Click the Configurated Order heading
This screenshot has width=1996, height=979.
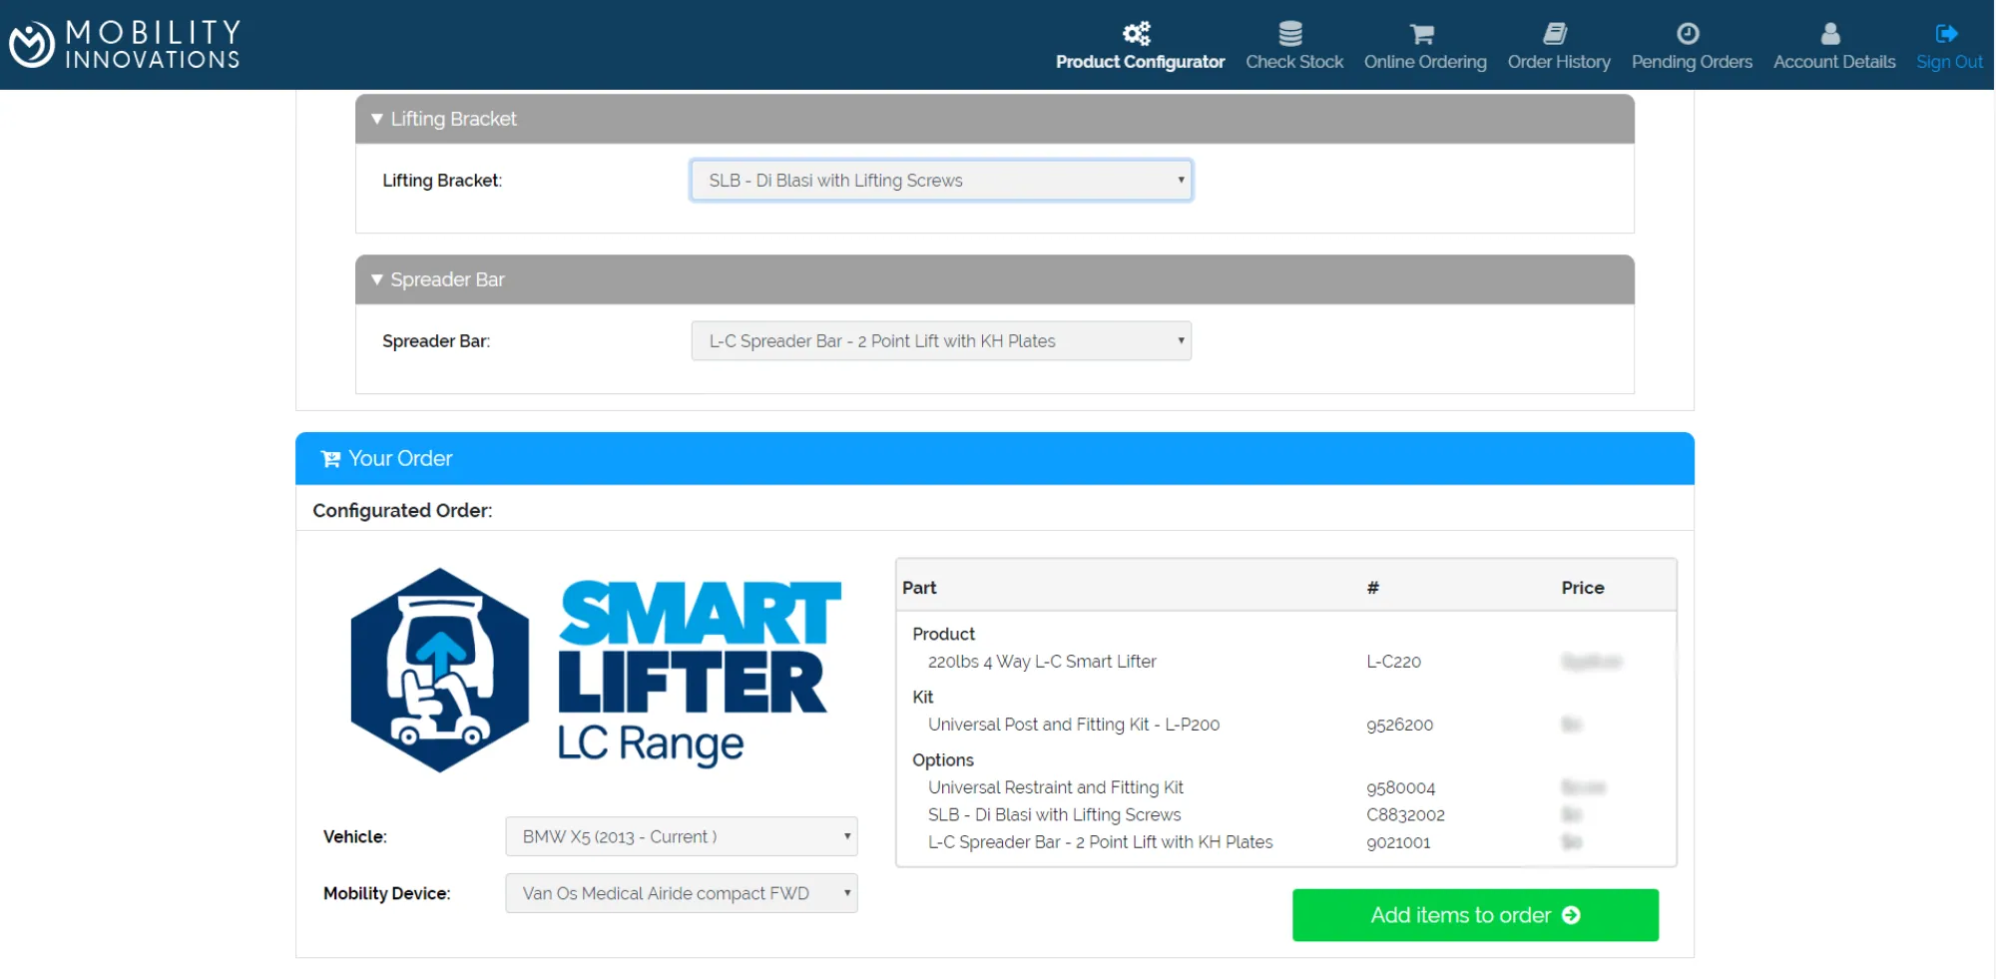[x=402, y=511]
